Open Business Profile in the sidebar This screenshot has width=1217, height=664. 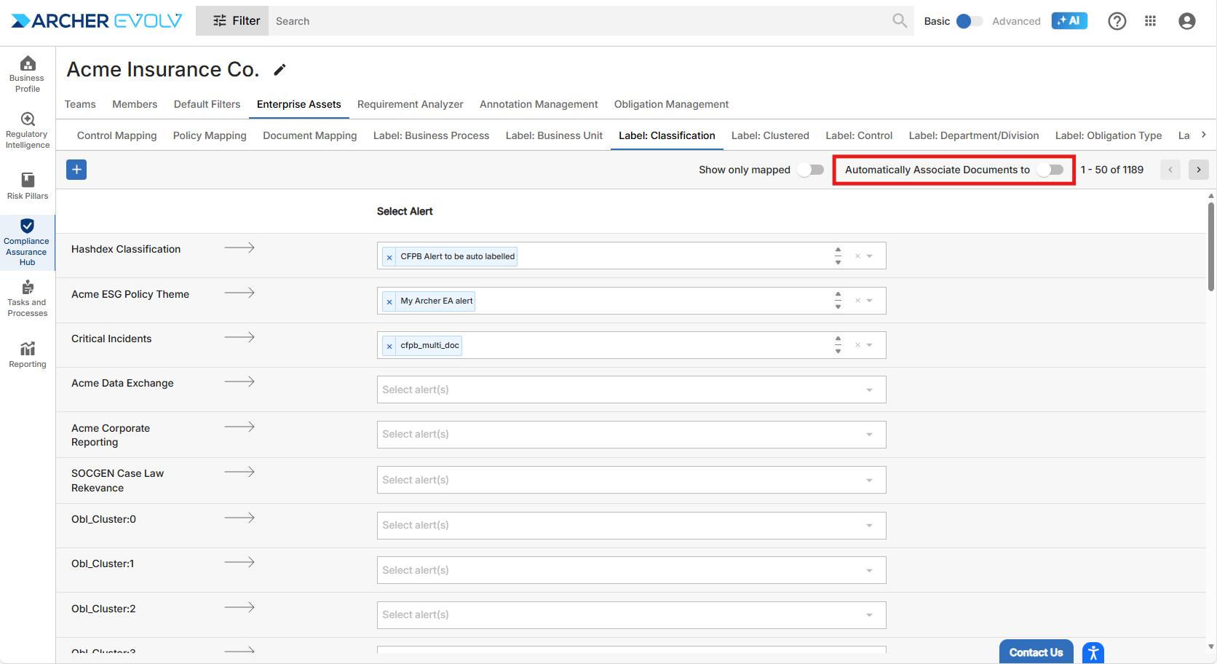click(x=28, y=74)
